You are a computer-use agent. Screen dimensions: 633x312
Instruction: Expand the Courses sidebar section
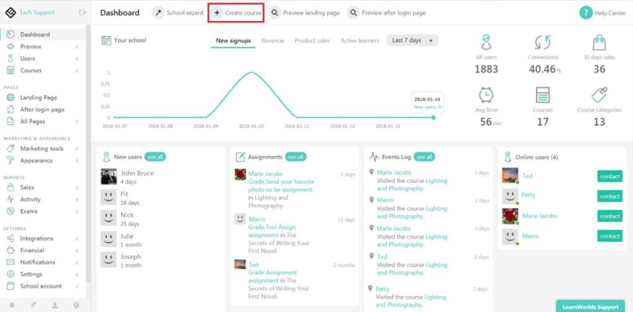(77, 70)
